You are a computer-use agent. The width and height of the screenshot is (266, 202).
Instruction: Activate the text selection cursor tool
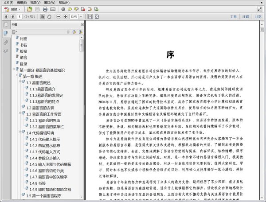(x=43, y=16)
